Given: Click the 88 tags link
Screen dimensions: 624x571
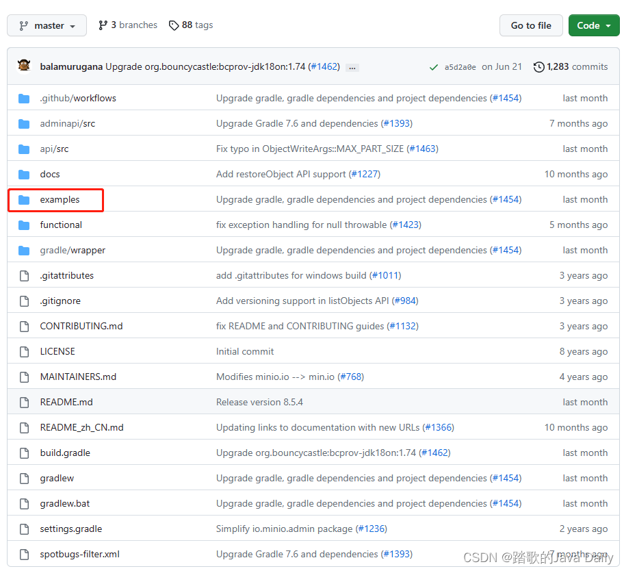Looking at the screenshot, I should pos(191,25).
